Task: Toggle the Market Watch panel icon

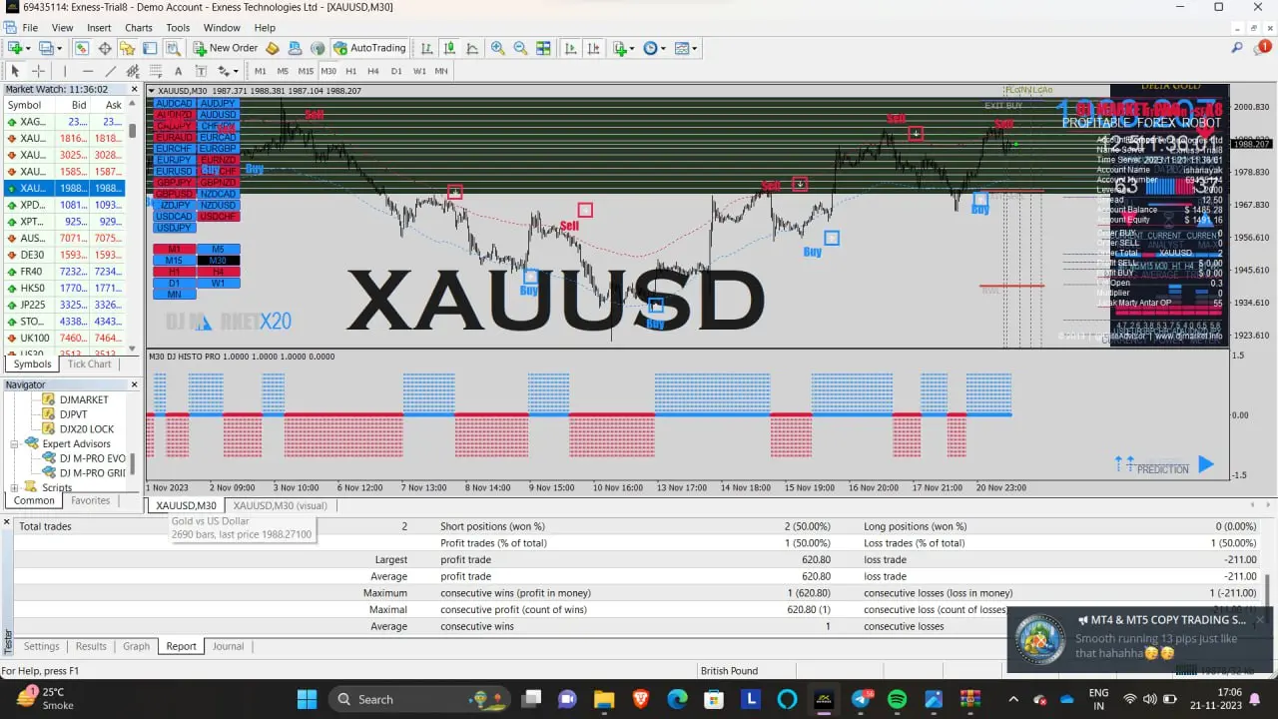Action: click(x=82, y=48)
